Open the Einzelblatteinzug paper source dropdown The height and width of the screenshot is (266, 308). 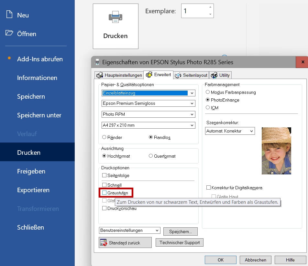148,93
